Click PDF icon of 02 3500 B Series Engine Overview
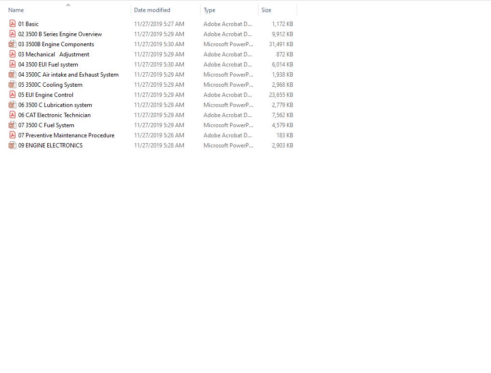 (12, 34)
